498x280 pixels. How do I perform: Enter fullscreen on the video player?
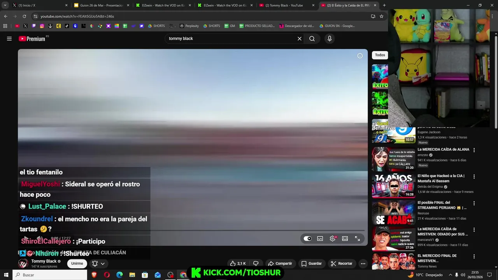coord(357,239)
